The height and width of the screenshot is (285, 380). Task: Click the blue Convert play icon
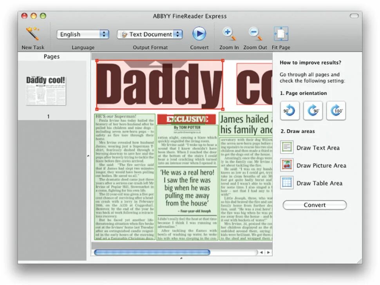[x=199, y=34]
